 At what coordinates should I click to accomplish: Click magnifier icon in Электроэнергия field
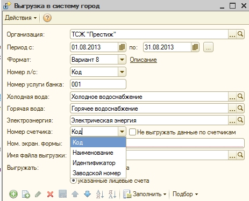coord(240,120)
